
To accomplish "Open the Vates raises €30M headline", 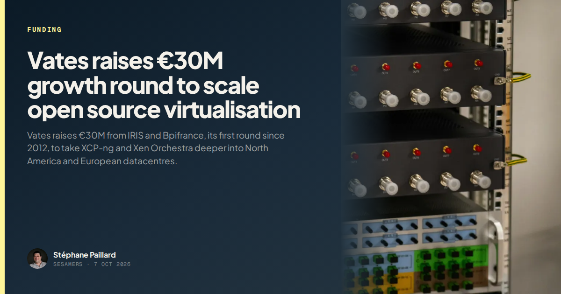I will point(164,86).
